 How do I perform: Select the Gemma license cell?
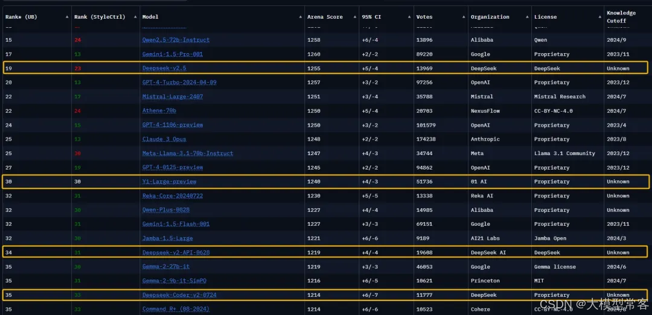(554, 266)
